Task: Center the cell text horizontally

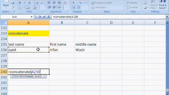Action: [54, 3]
